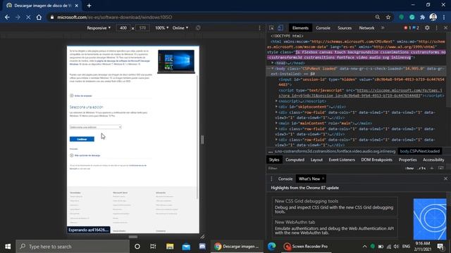Open the drawer Console tab
Image resolution: width=451 pixels, height=253 pixels.
coord(285,179)
